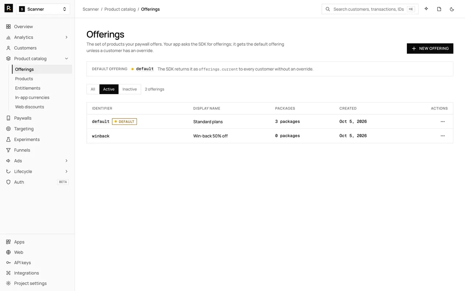Focus the search customers and transactions field
465x291 pixels.
pyautogui.click(x=370, y=9)
